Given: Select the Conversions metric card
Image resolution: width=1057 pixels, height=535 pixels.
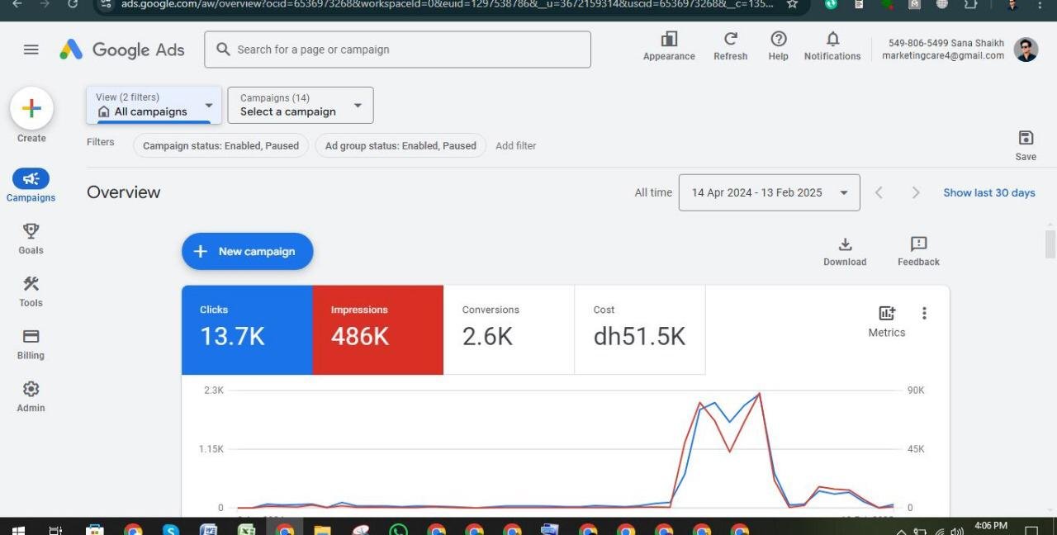Looking at the screenshot, I should (x=509, y=330).
